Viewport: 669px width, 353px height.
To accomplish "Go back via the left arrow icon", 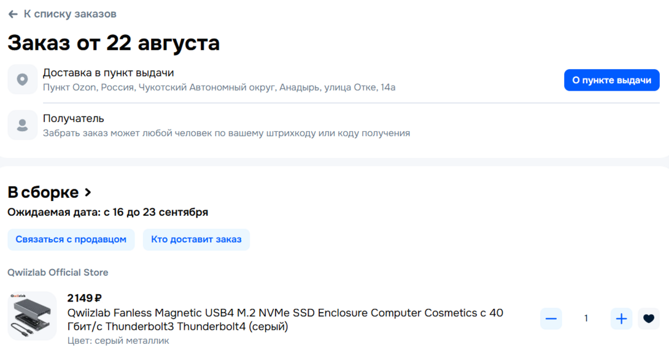I will (x=13, y=14).
